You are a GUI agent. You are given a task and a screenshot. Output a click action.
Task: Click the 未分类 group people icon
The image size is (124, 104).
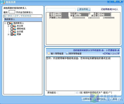[15, 26]
